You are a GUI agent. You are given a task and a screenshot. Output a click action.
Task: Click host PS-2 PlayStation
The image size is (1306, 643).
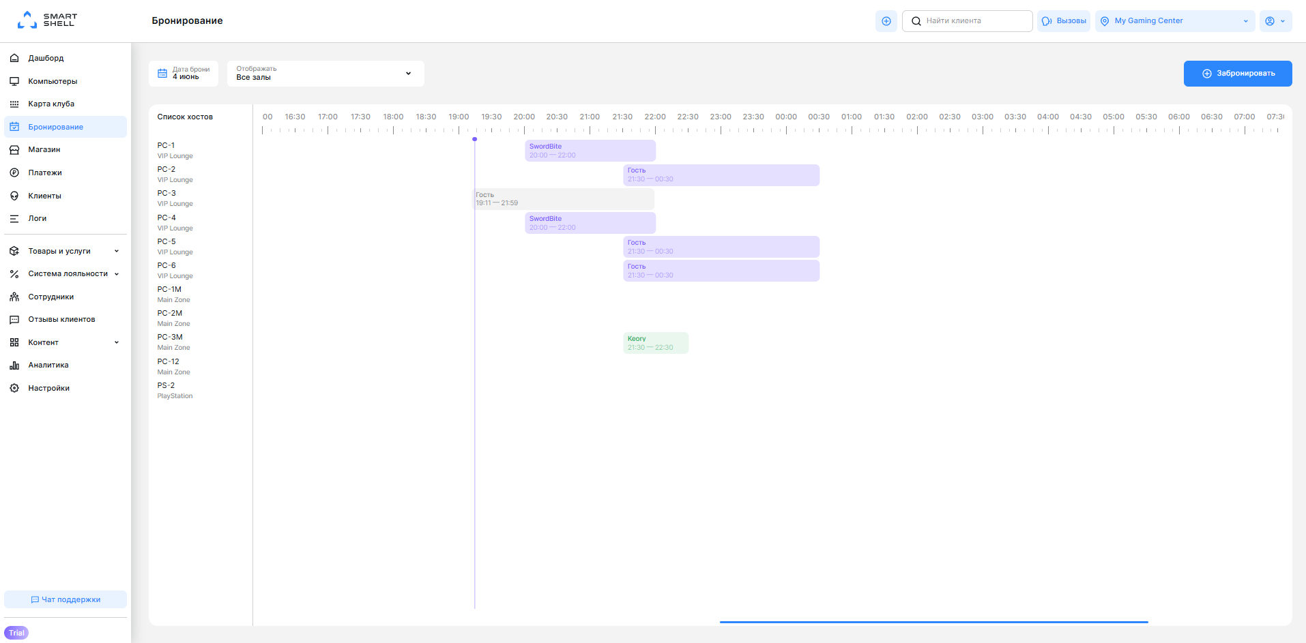(175, 391)
